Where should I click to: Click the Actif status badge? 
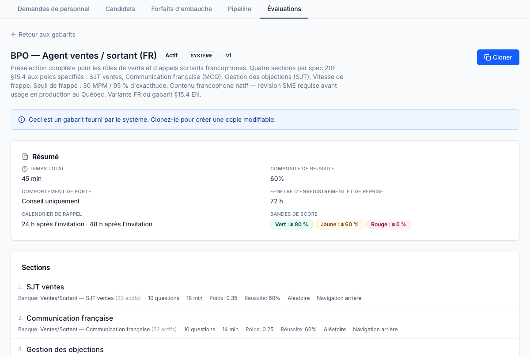pos(171,56)
